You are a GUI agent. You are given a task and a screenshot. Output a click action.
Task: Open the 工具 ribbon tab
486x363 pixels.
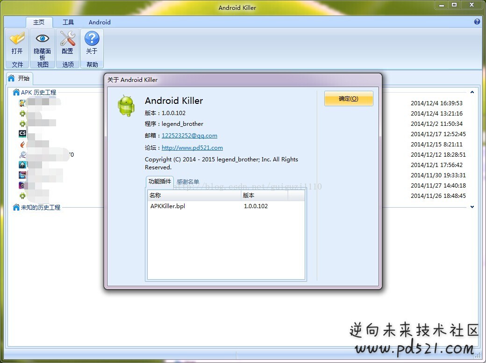68,22
